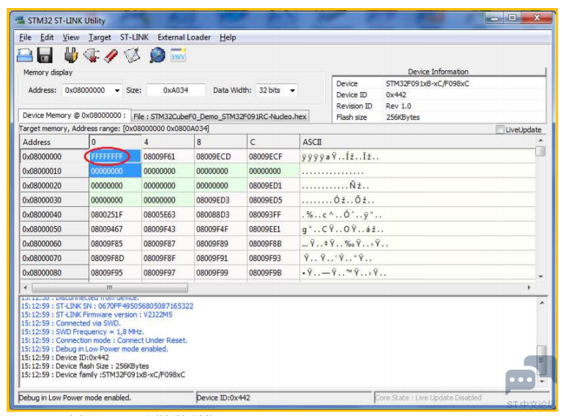This screenshot has height=416, width=563.
Task: Open the View menu
Action: pyautogui.click(x=71, y=37)
